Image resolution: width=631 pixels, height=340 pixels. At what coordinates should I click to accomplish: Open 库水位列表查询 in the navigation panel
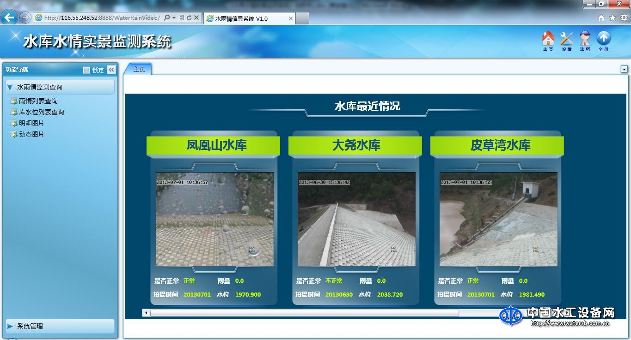[x=42, y=112]
